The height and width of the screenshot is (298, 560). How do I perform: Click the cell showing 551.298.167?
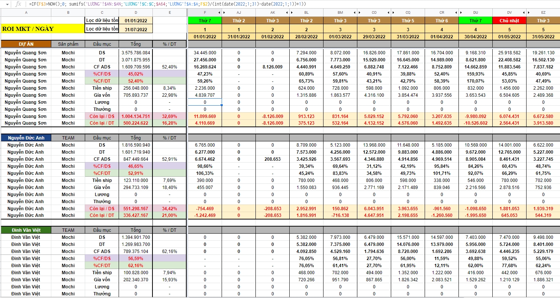pos(136,208)
